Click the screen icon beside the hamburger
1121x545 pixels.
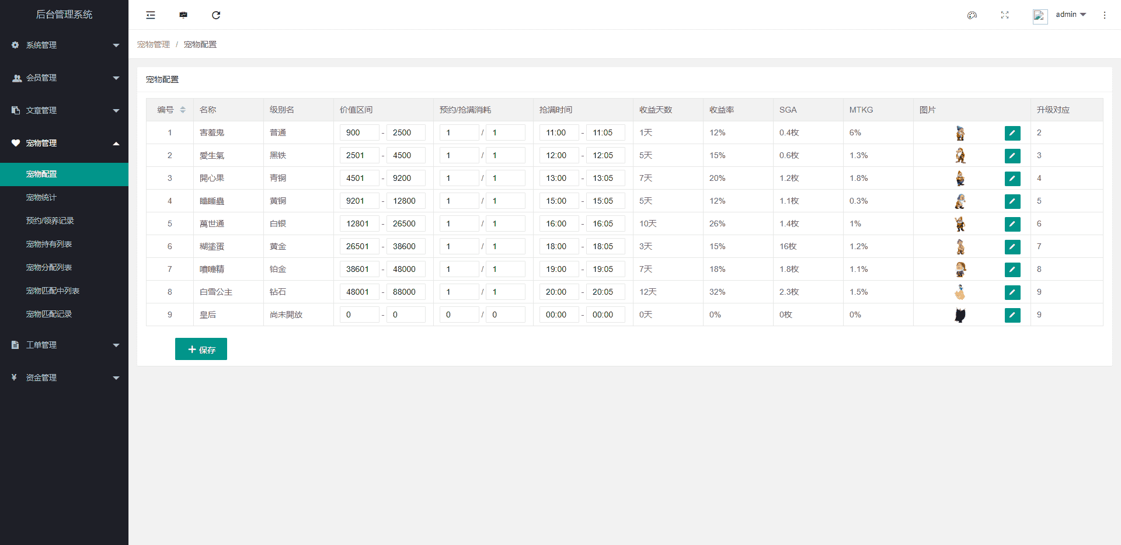coord(183,15)
